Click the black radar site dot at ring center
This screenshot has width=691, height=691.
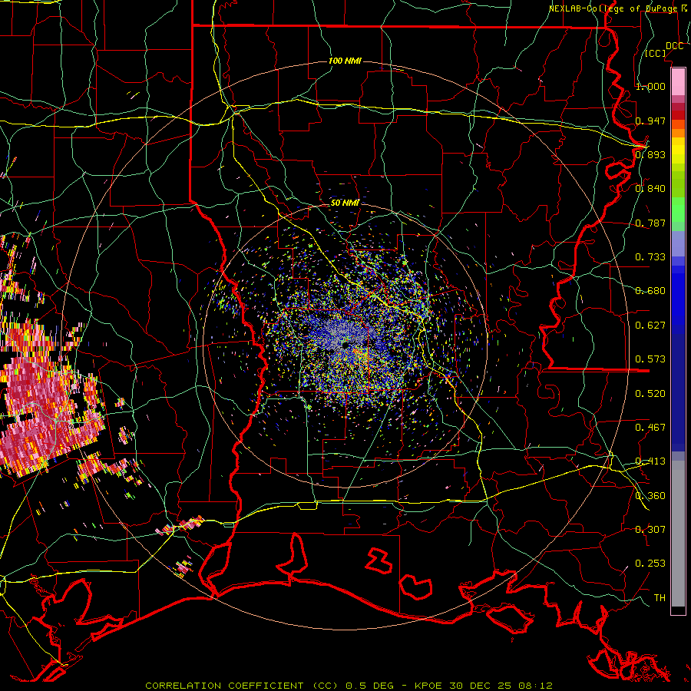coord(345,346)
